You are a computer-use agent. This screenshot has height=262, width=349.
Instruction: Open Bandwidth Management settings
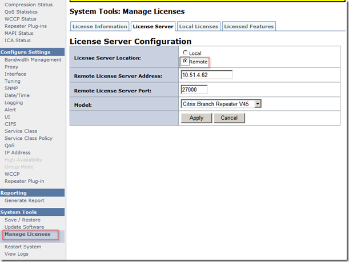click(33, 59)
